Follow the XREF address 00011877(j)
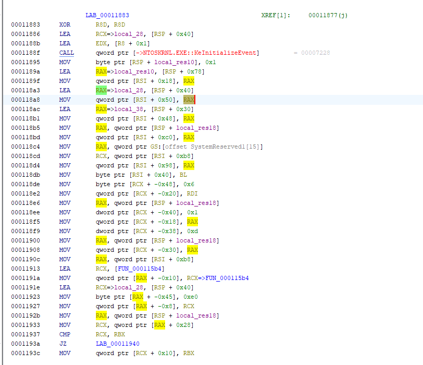This screenshot has width=423, height=365. [x=328, y=15]
